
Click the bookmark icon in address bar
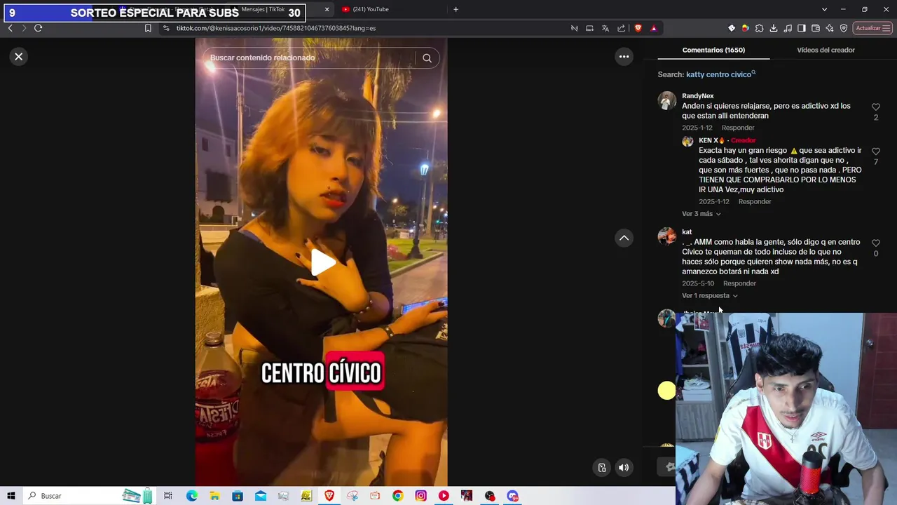(x=148, y=28)
